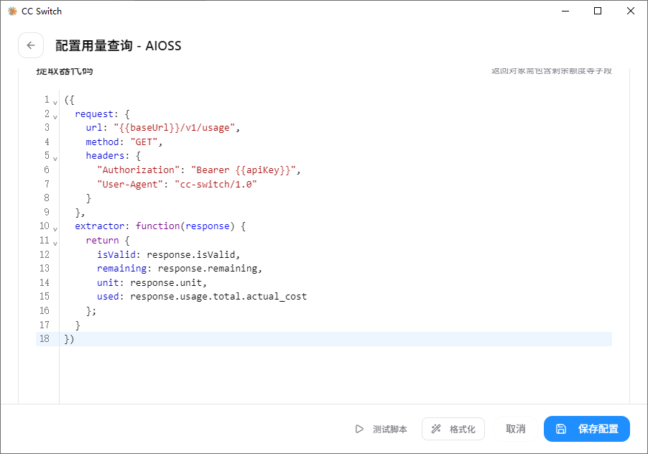648x454 pixels.
Task: Click the 取消 cancel button
Action: point(515,429)
